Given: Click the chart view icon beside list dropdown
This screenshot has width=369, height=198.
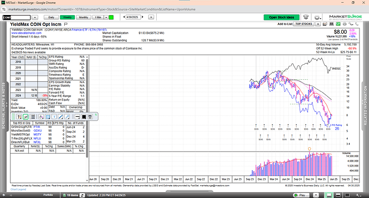Looking at the screenshot, I should 325,24.
